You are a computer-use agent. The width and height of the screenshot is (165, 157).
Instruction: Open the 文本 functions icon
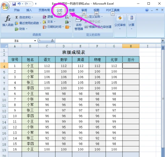tap(44, 22)
